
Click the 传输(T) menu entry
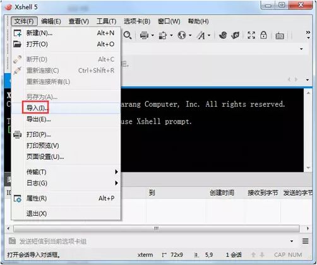tap(66, 172)
